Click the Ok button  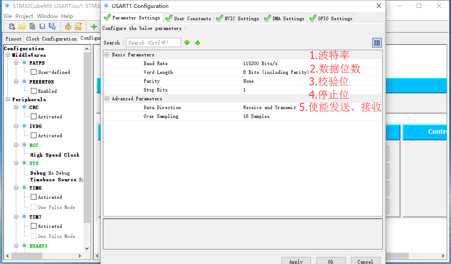tap(331, 261)
